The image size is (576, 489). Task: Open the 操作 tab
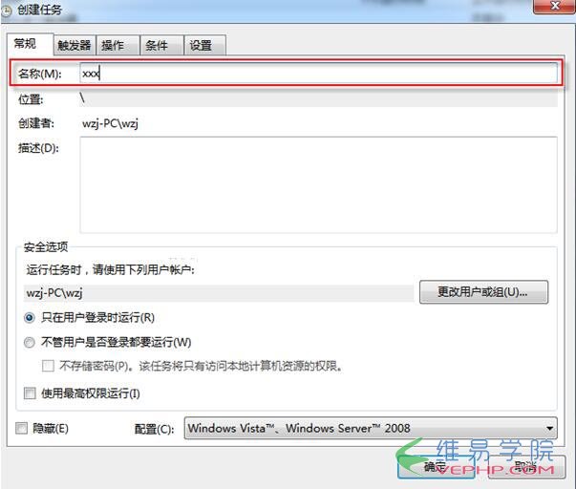pos(117,46)
